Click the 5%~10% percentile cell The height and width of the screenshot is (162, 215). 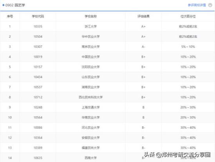click(x=188, y=47)
